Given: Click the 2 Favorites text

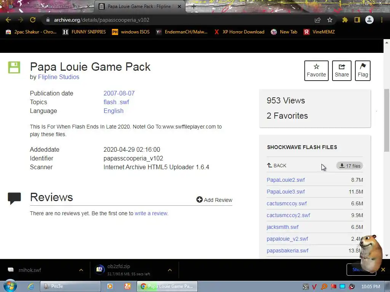Looking at the screenshot, I should (287, 116).
